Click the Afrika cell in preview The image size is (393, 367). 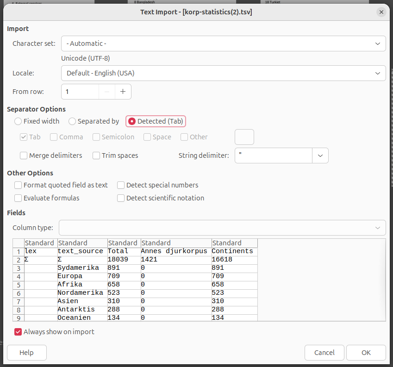82,285
